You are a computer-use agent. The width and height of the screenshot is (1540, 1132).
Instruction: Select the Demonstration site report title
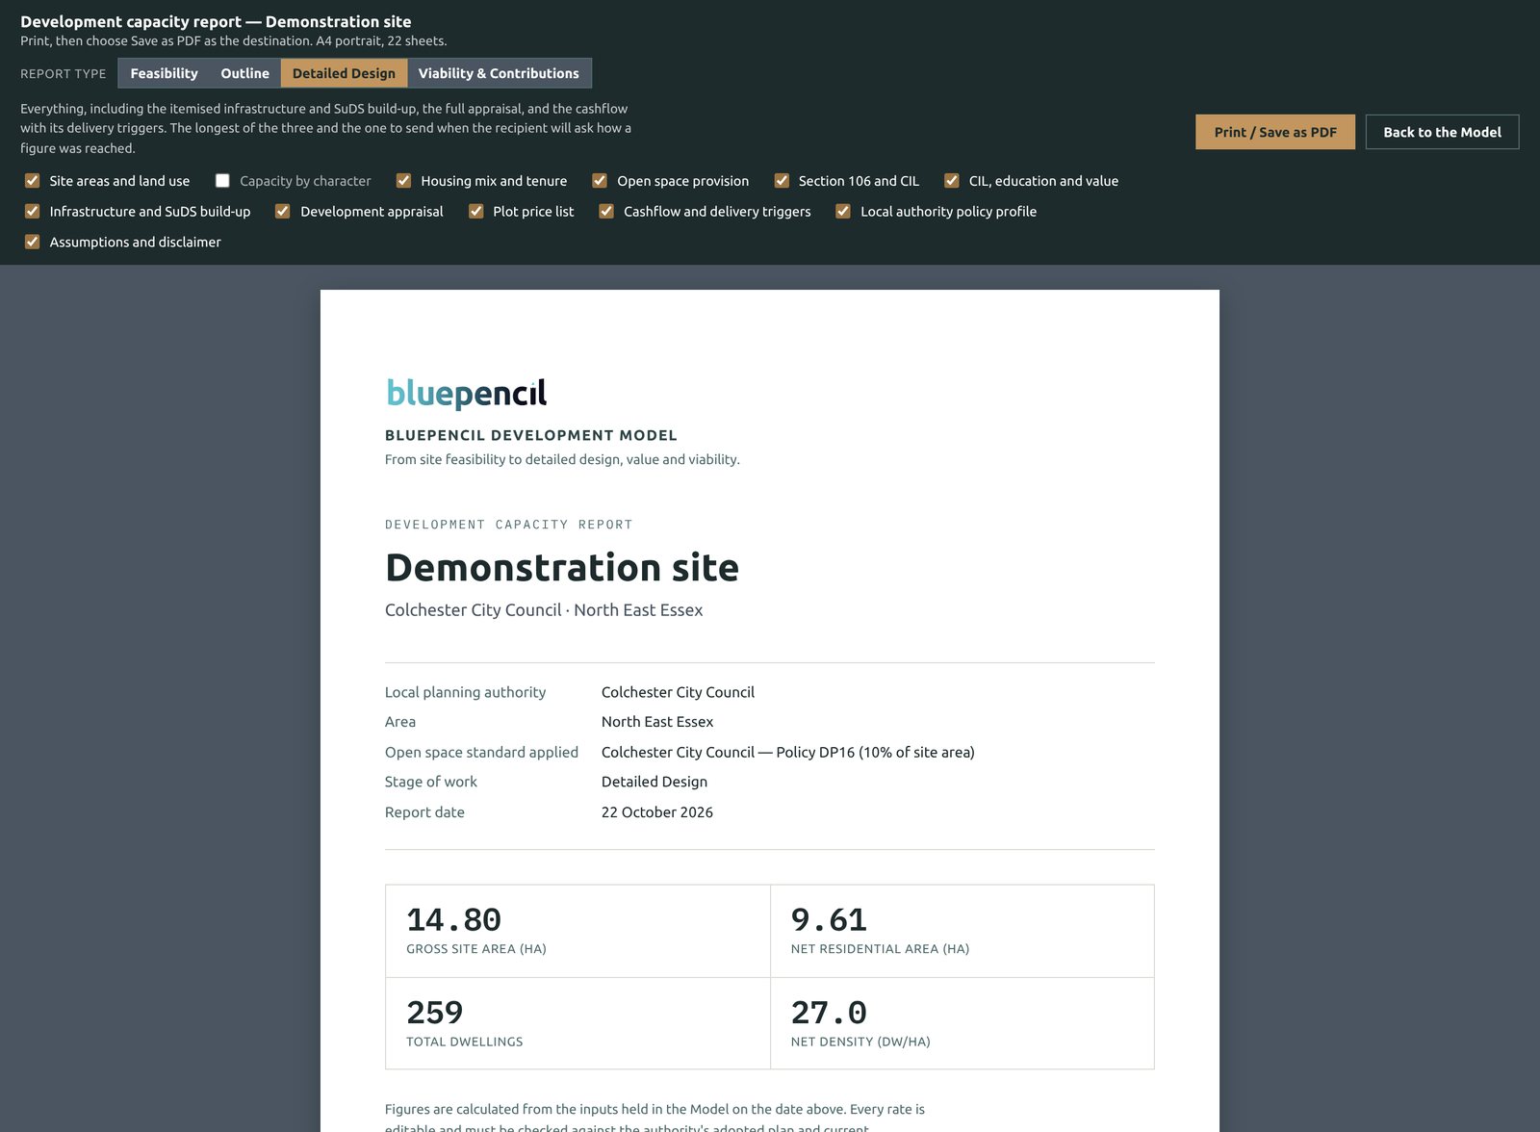(x=562, y=568)
